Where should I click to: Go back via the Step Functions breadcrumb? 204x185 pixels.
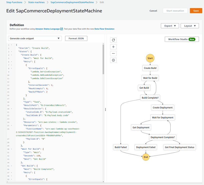click(14, 2)
